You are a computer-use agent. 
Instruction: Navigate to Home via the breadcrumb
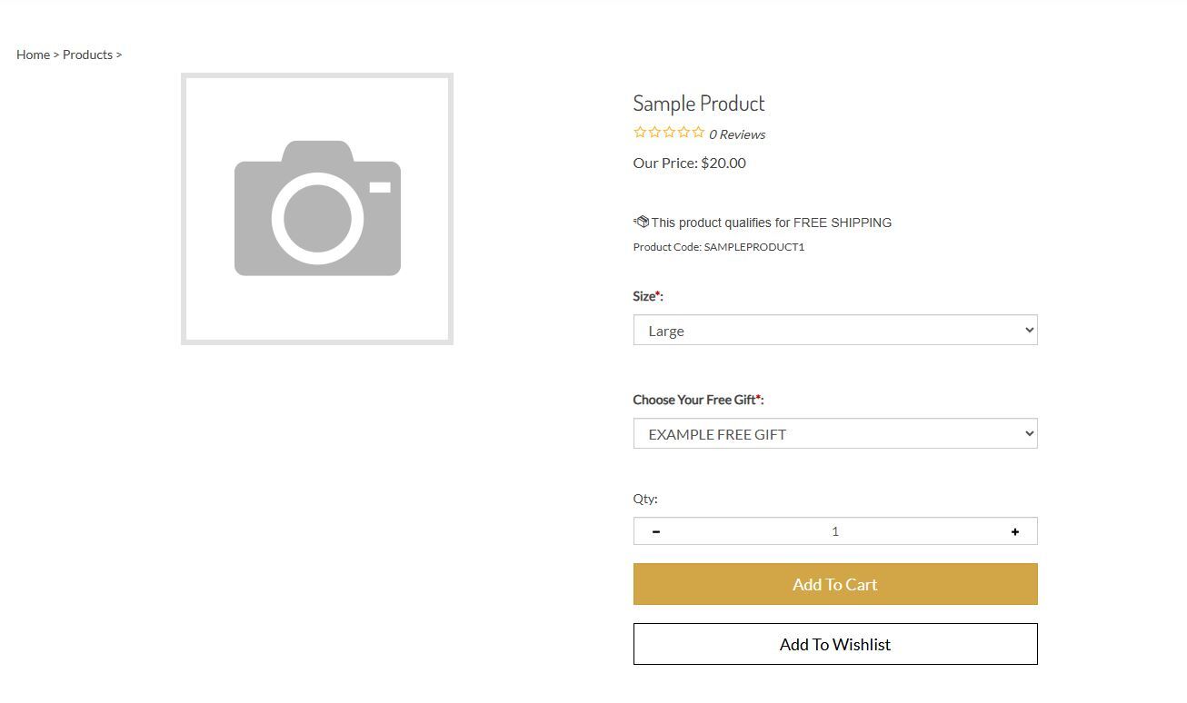point(33,54)
